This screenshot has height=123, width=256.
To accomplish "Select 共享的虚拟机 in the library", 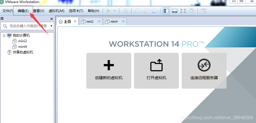I will point(23,52).
